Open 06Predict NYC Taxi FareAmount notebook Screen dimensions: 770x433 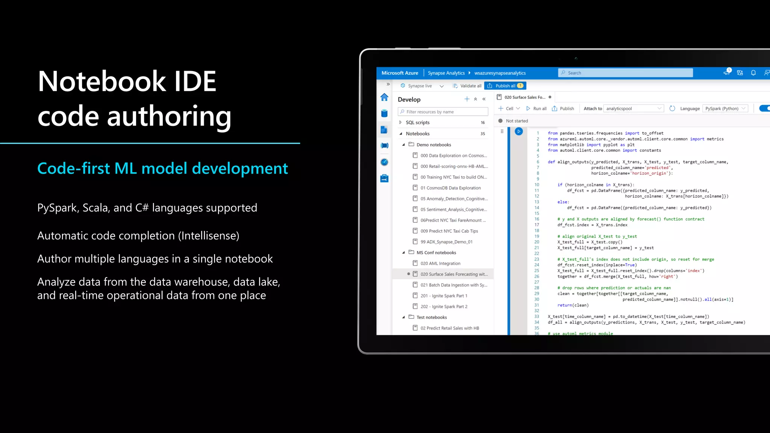449,220
